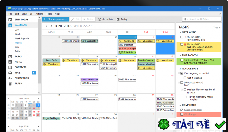This screenshot has height=132, width=228.
Task: Go to previous month with left arrow
Action: pos(46,26)
